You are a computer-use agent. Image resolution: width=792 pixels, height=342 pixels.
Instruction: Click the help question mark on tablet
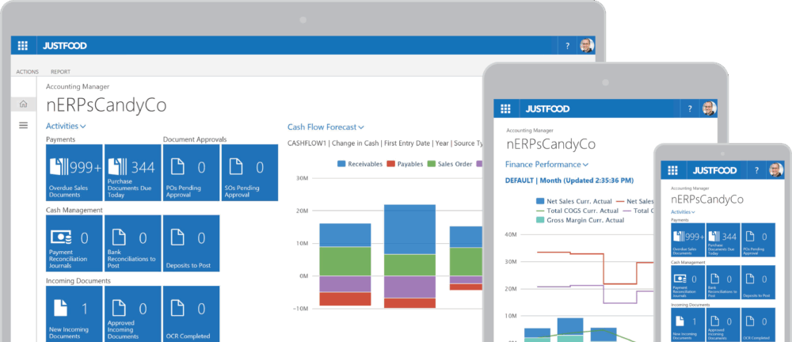pos(689,108)
